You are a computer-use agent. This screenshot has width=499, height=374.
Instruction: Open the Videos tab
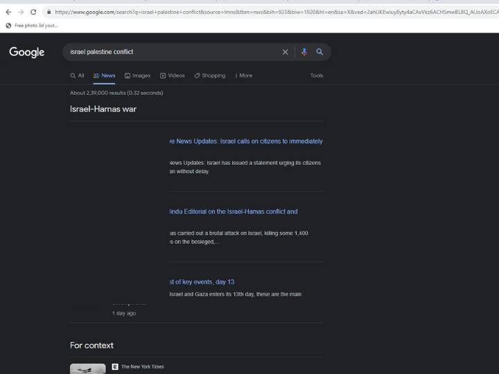172,75
